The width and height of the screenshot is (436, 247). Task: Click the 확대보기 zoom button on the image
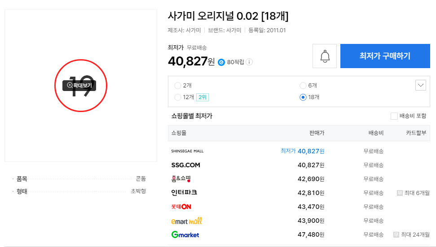pos(79,86)
